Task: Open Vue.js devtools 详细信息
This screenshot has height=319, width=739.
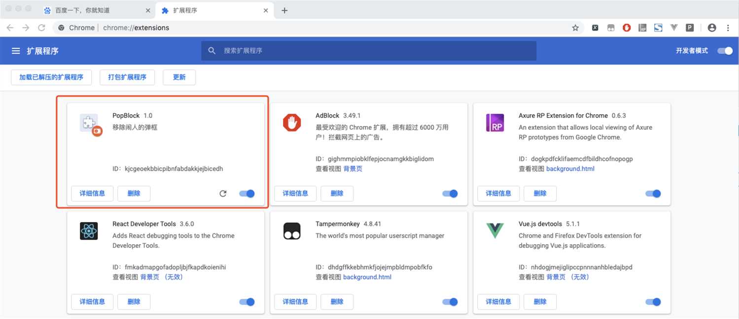Action: [498, 302]
